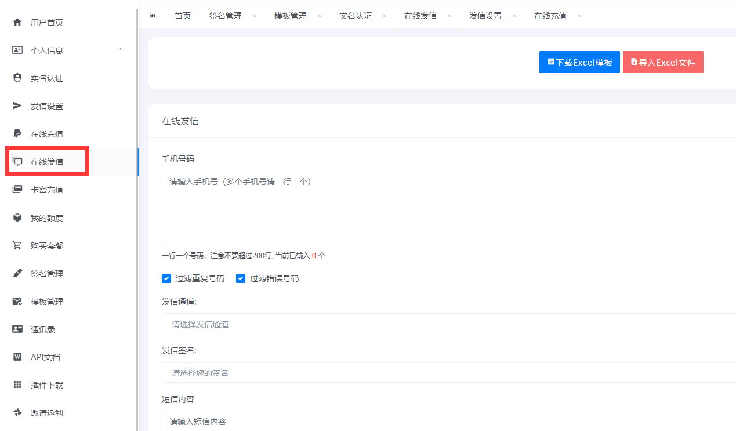
Task: Open API文档 document icon
Action: pos(17,357)
